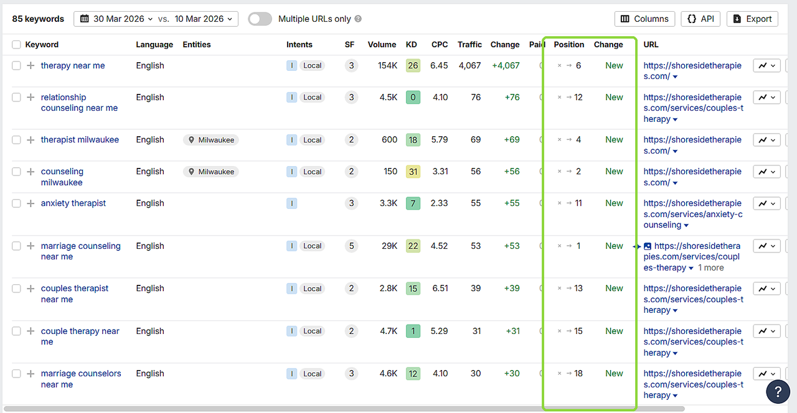797x413 pixels.
Task: Click the Milwaukee entity tag for 'counseling milwaukee'
Action: (x=211, y=172)
